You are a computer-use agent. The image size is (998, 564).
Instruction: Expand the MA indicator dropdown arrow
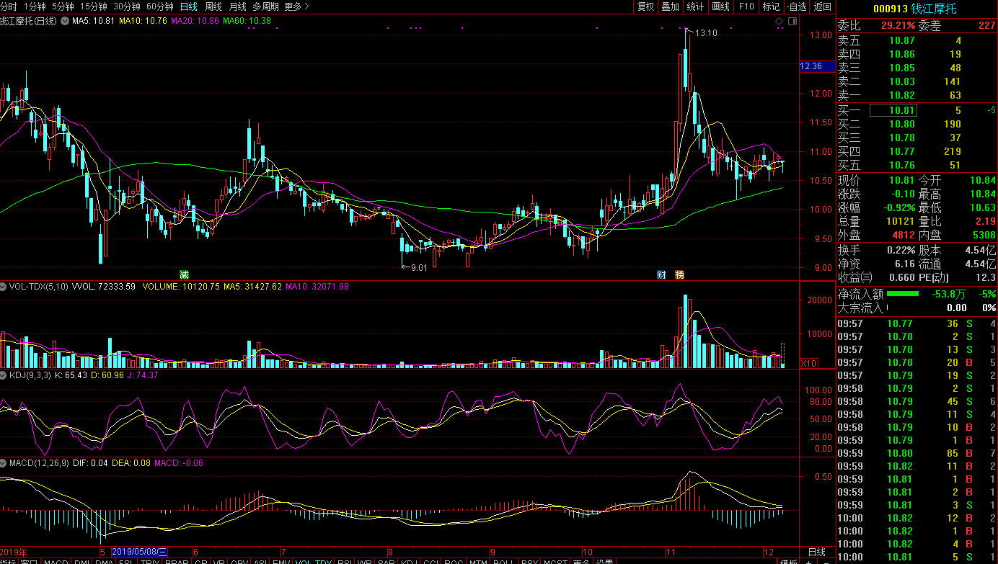click(x=64, y=21)
